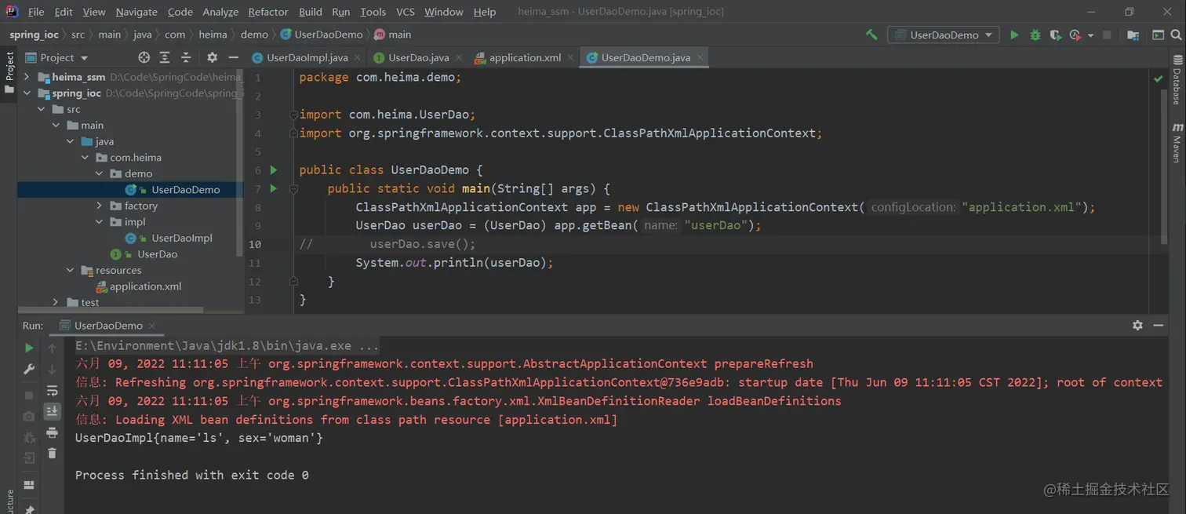
Task: Collapse the impl package node
Action: click(x=99, y=221)
